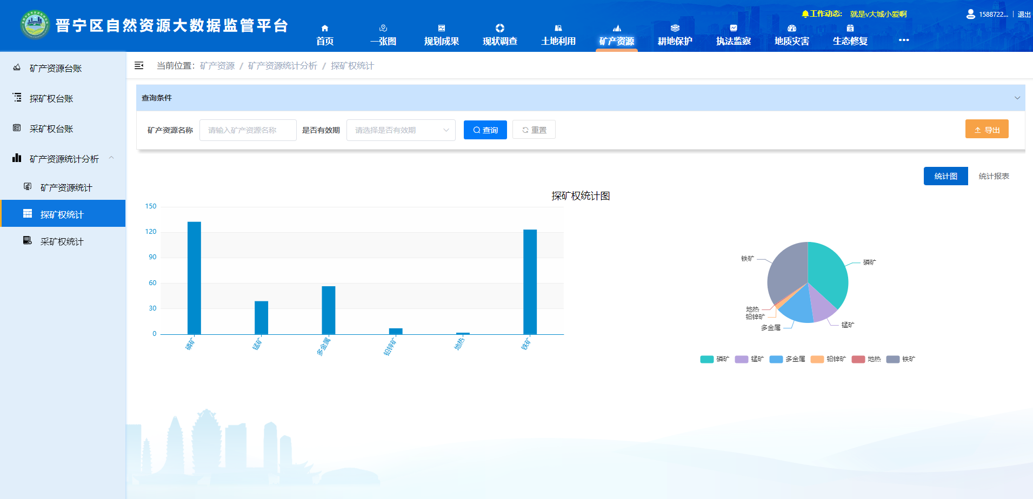The image size is (1033, 499).
Task: Open 一张图 navigation tab
Action: coord(383,41)
